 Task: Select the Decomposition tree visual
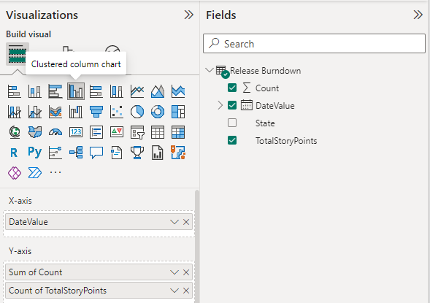tap(76, 153)
